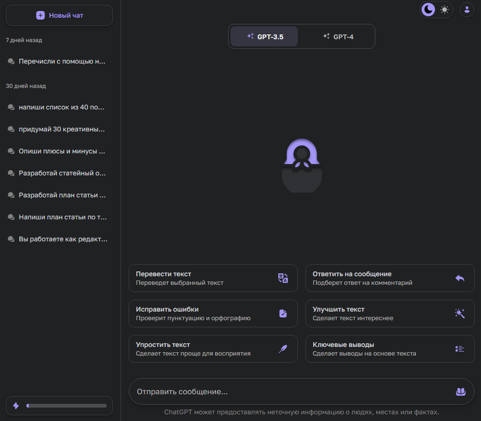Switch to light theme sun icon
Image resolution: width=481 pixels, height=421 pixels.
444,9
